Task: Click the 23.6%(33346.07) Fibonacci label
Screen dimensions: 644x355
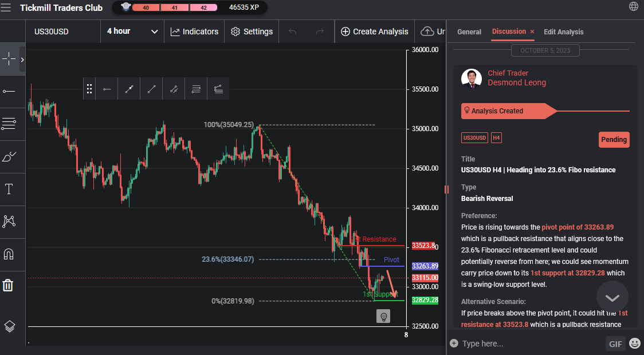Action: tap(228, 259)
